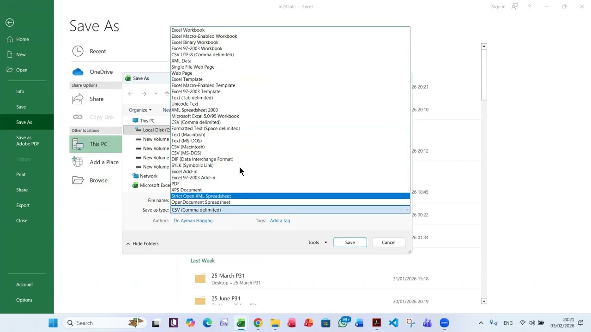Image resolution: width=591 pixels, height=332 pixels.
Task: Select Local Disk in the folder tree
Action: coord(152,130)
